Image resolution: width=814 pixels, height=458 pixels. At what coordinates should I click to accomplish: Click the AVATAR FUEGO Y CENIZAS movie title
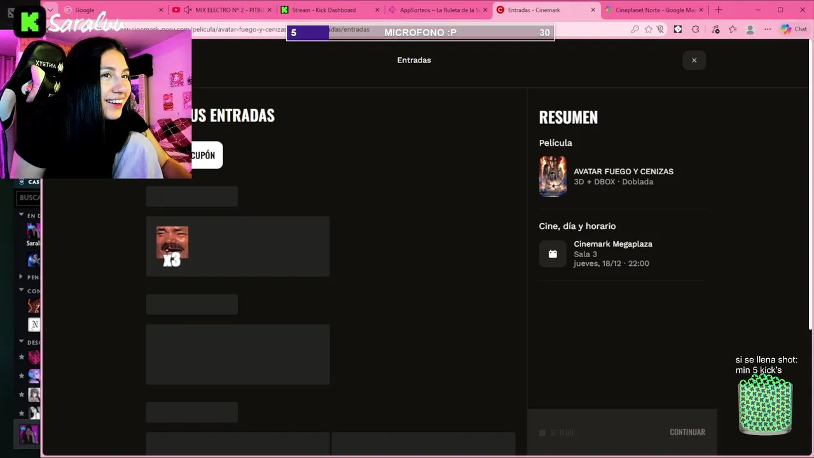click(623, 172)
